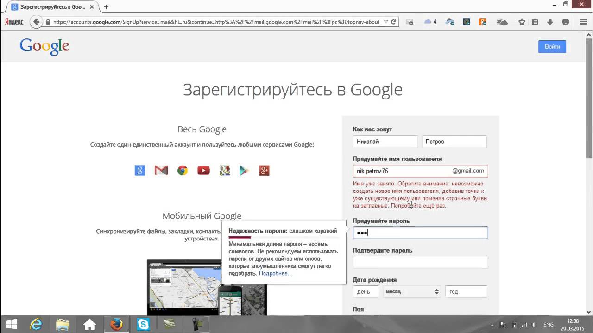The width and height of the screenshot is (593, 333).
Task: Click the ENG language indicator
Action: (548, 325)
